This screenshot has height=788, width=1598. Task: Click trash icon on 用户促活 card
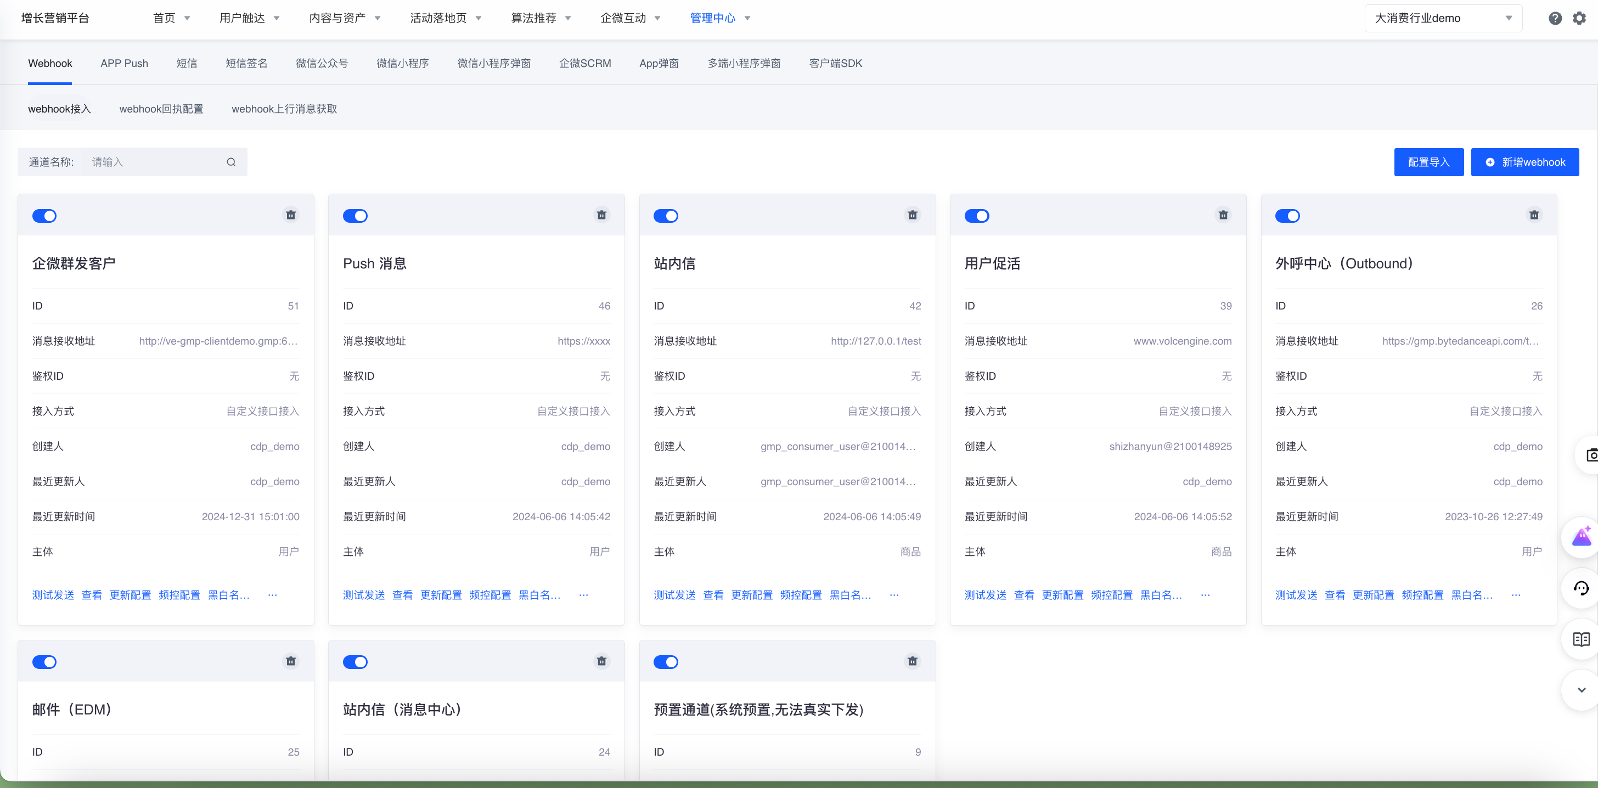[1223, 215]
